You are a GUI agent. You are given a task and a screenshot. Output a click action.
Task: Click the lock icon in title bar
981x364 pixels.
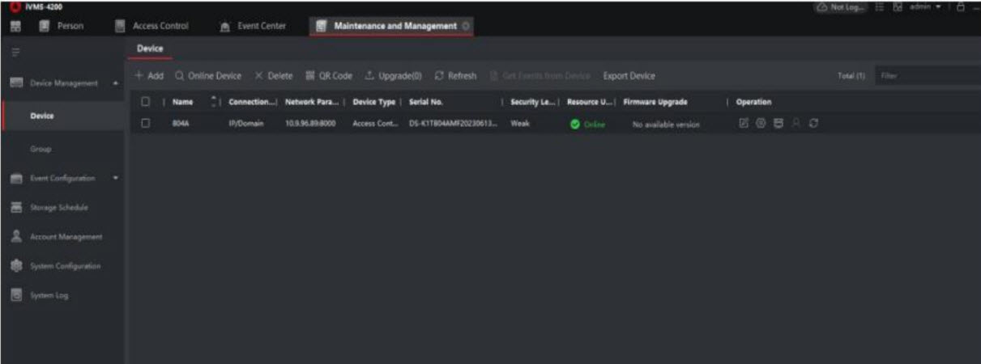pyautogui.click(x=961, y=7)
